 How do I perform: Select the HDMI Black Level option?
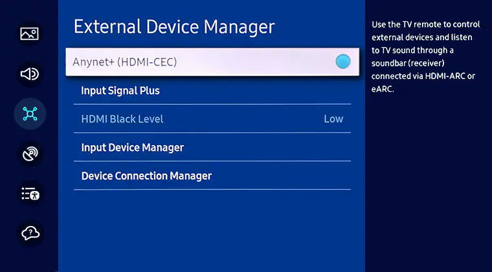pos(212,119)
